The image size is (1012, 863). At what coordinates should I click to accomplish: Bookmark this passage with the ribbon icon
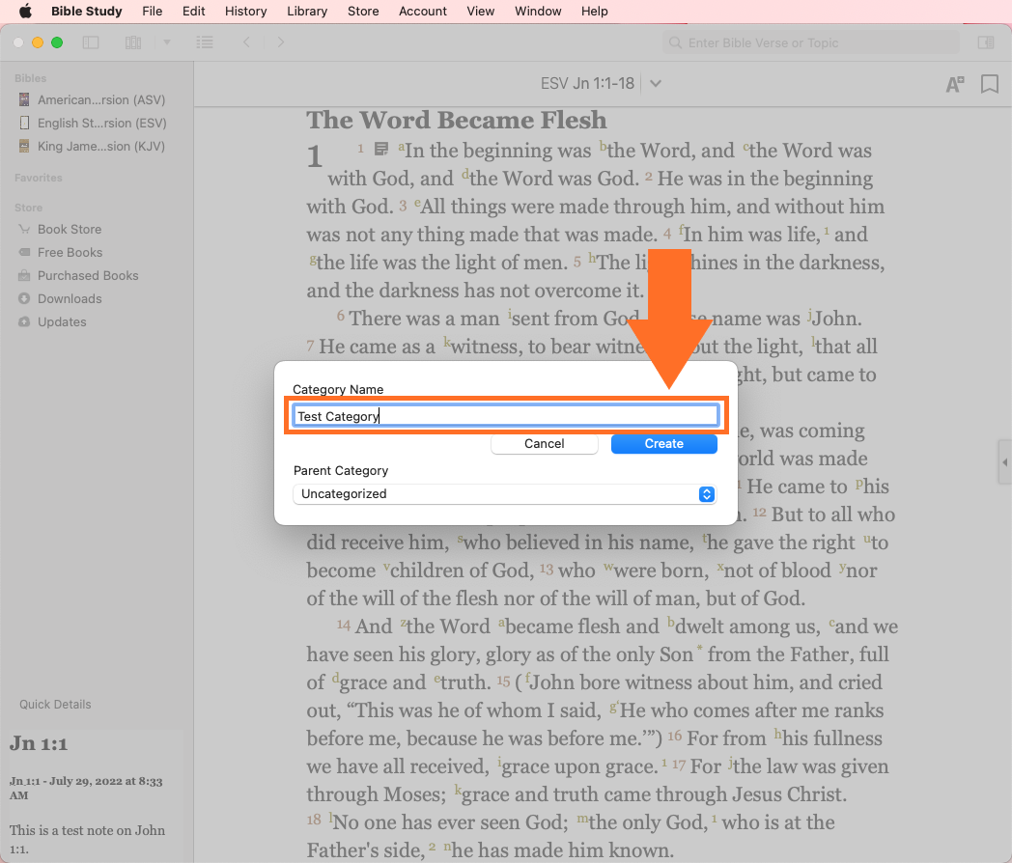989,85
